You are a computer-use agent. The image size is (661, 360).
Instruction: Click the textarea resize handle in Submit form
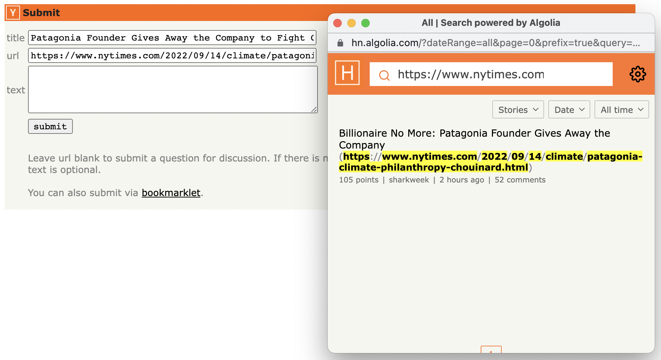click(314, 110)
